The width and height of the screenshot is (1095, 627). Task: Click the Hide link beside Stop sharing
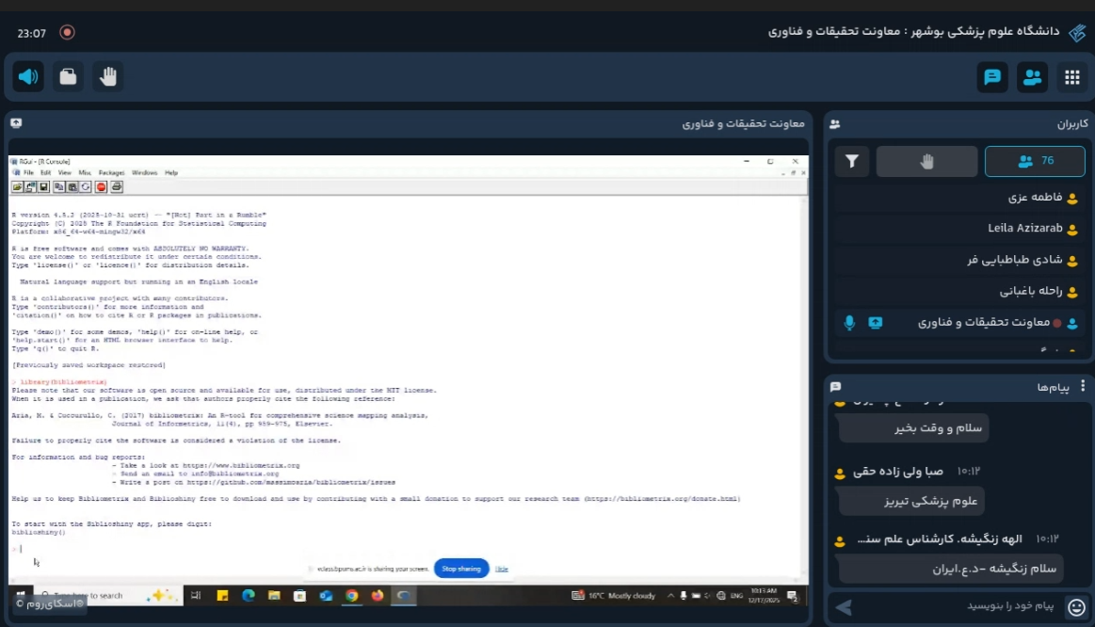(502, 569)
